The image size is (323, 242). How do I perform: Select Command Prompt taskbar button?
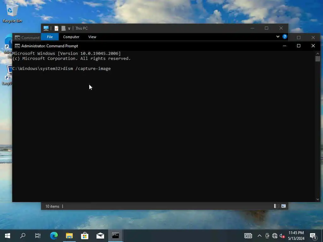tap(115, 236)
